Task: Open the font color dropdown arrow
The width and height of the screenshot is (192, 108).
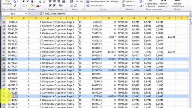Action: point(41,6)
